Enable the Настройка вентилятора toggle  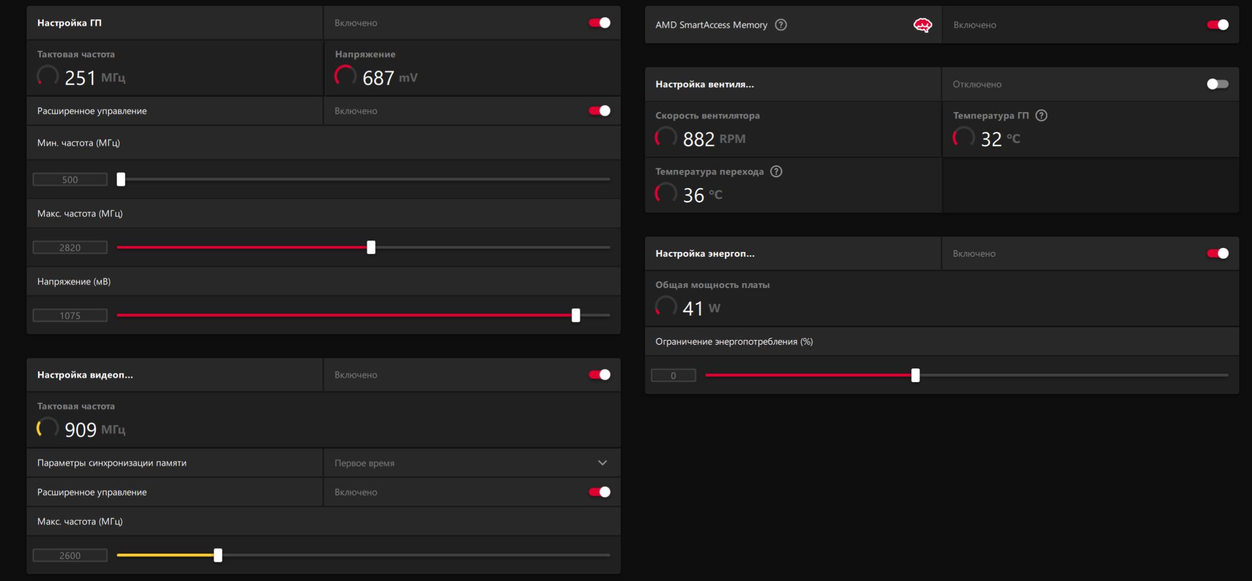(1217, 84)
